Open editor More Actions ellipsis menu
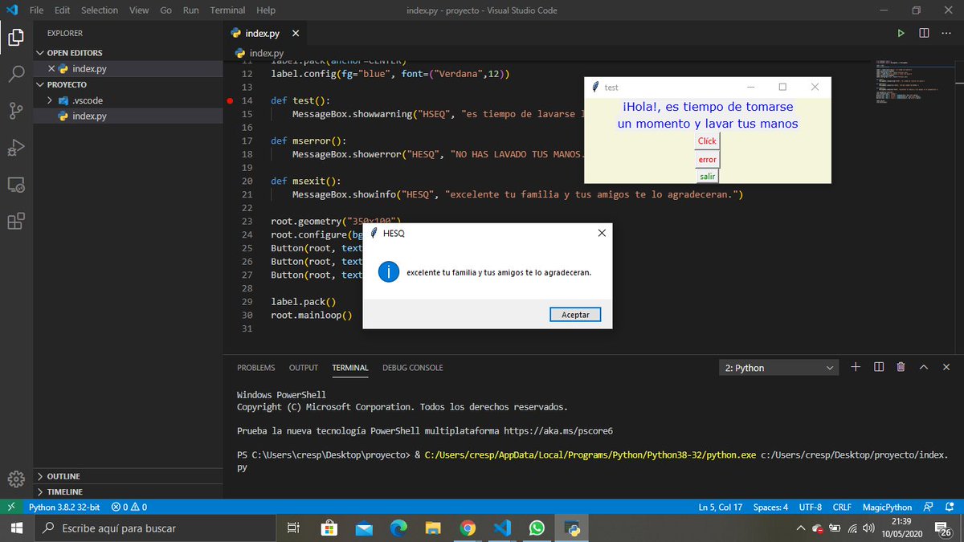 (x=946, y=33)
